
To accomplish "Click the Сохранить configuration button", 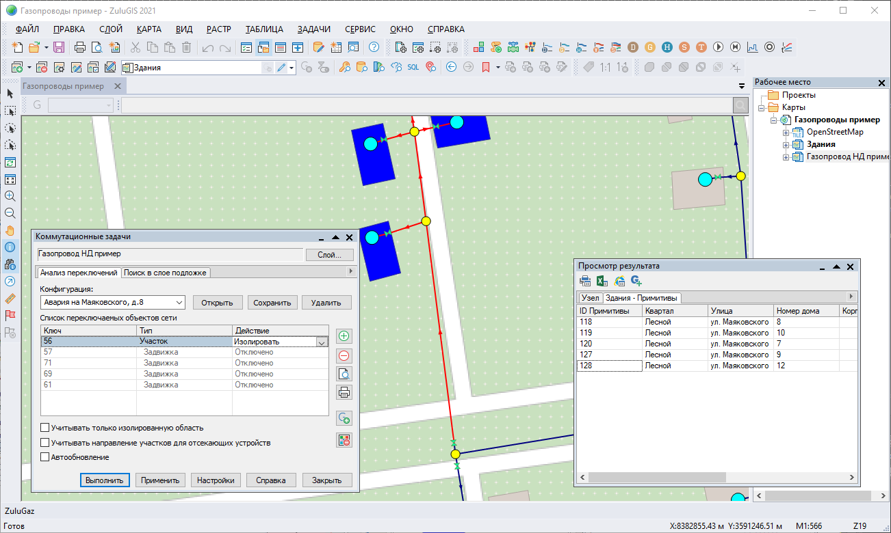I will pyautogui.click(x=272, y=303).
